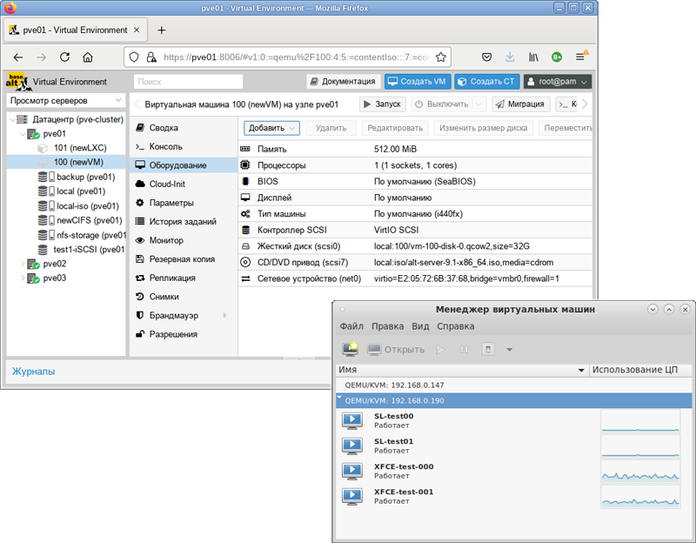
Task: Select 101 (newLXC) container in tree
Action: (66, 148)
